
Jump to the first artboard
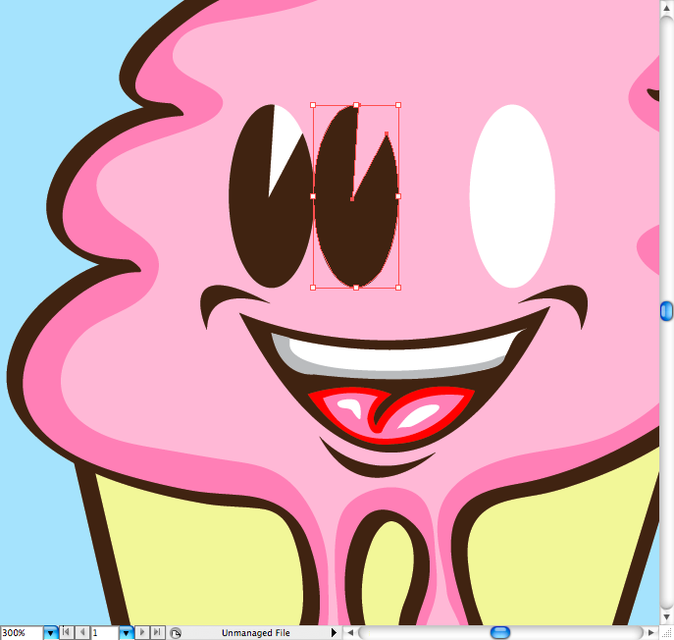point(67,633)
